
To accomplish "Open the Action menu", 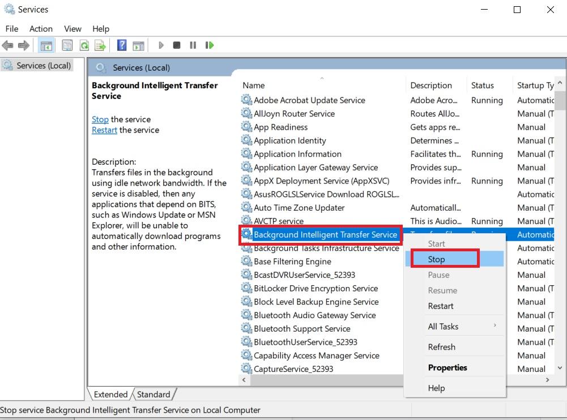I will [41, 28].
